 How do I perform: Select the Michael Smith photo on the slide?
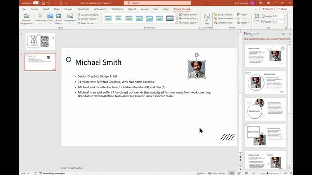[x=196, y=70]
